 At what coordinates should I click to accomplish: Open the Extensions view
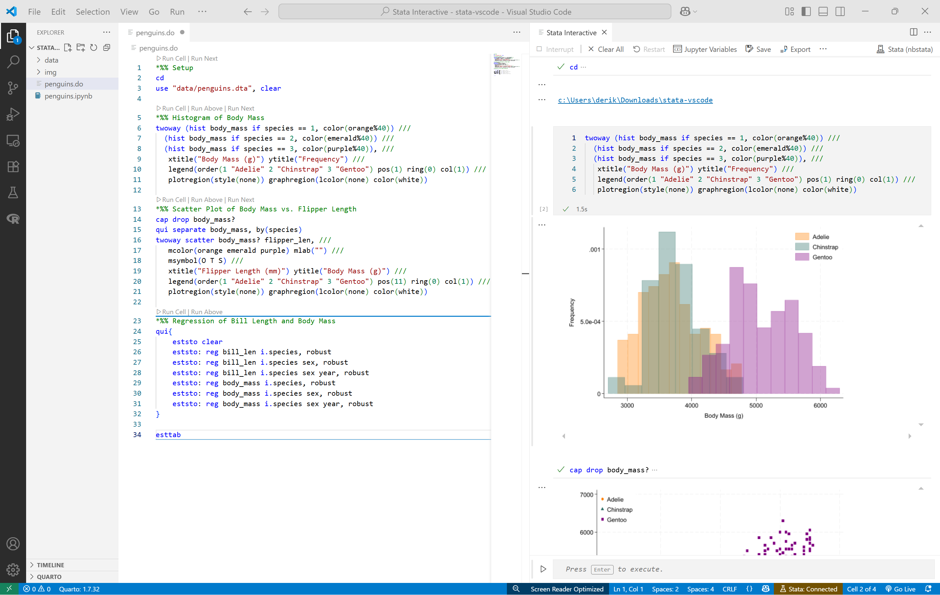[13, 167]
